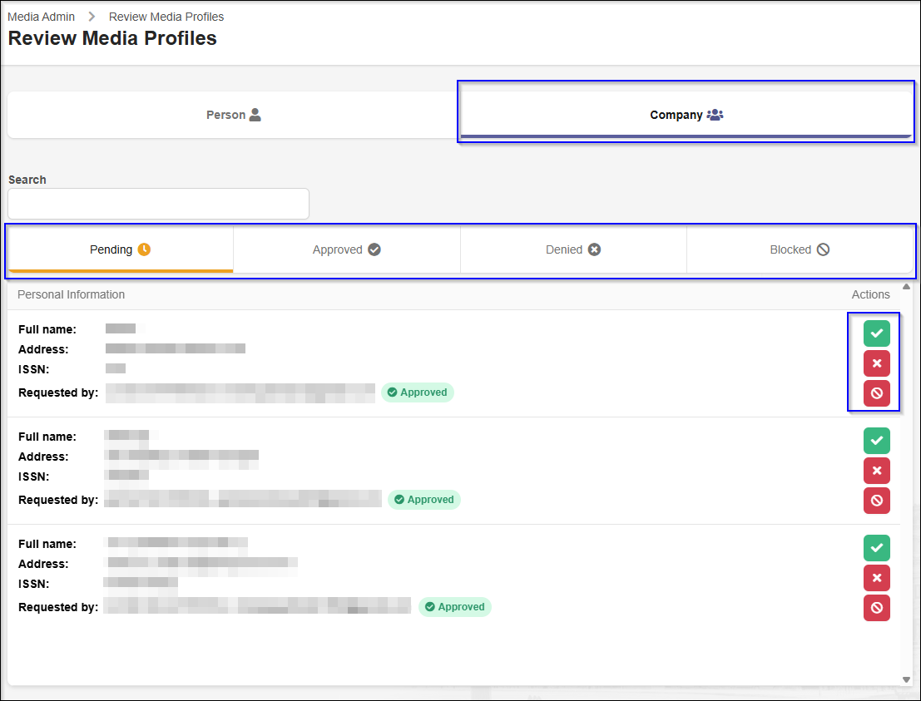Deny the first pending profile with red X
Image resolution: width=921 pixels, height=701 pixels.
click(x=876, y=363)
